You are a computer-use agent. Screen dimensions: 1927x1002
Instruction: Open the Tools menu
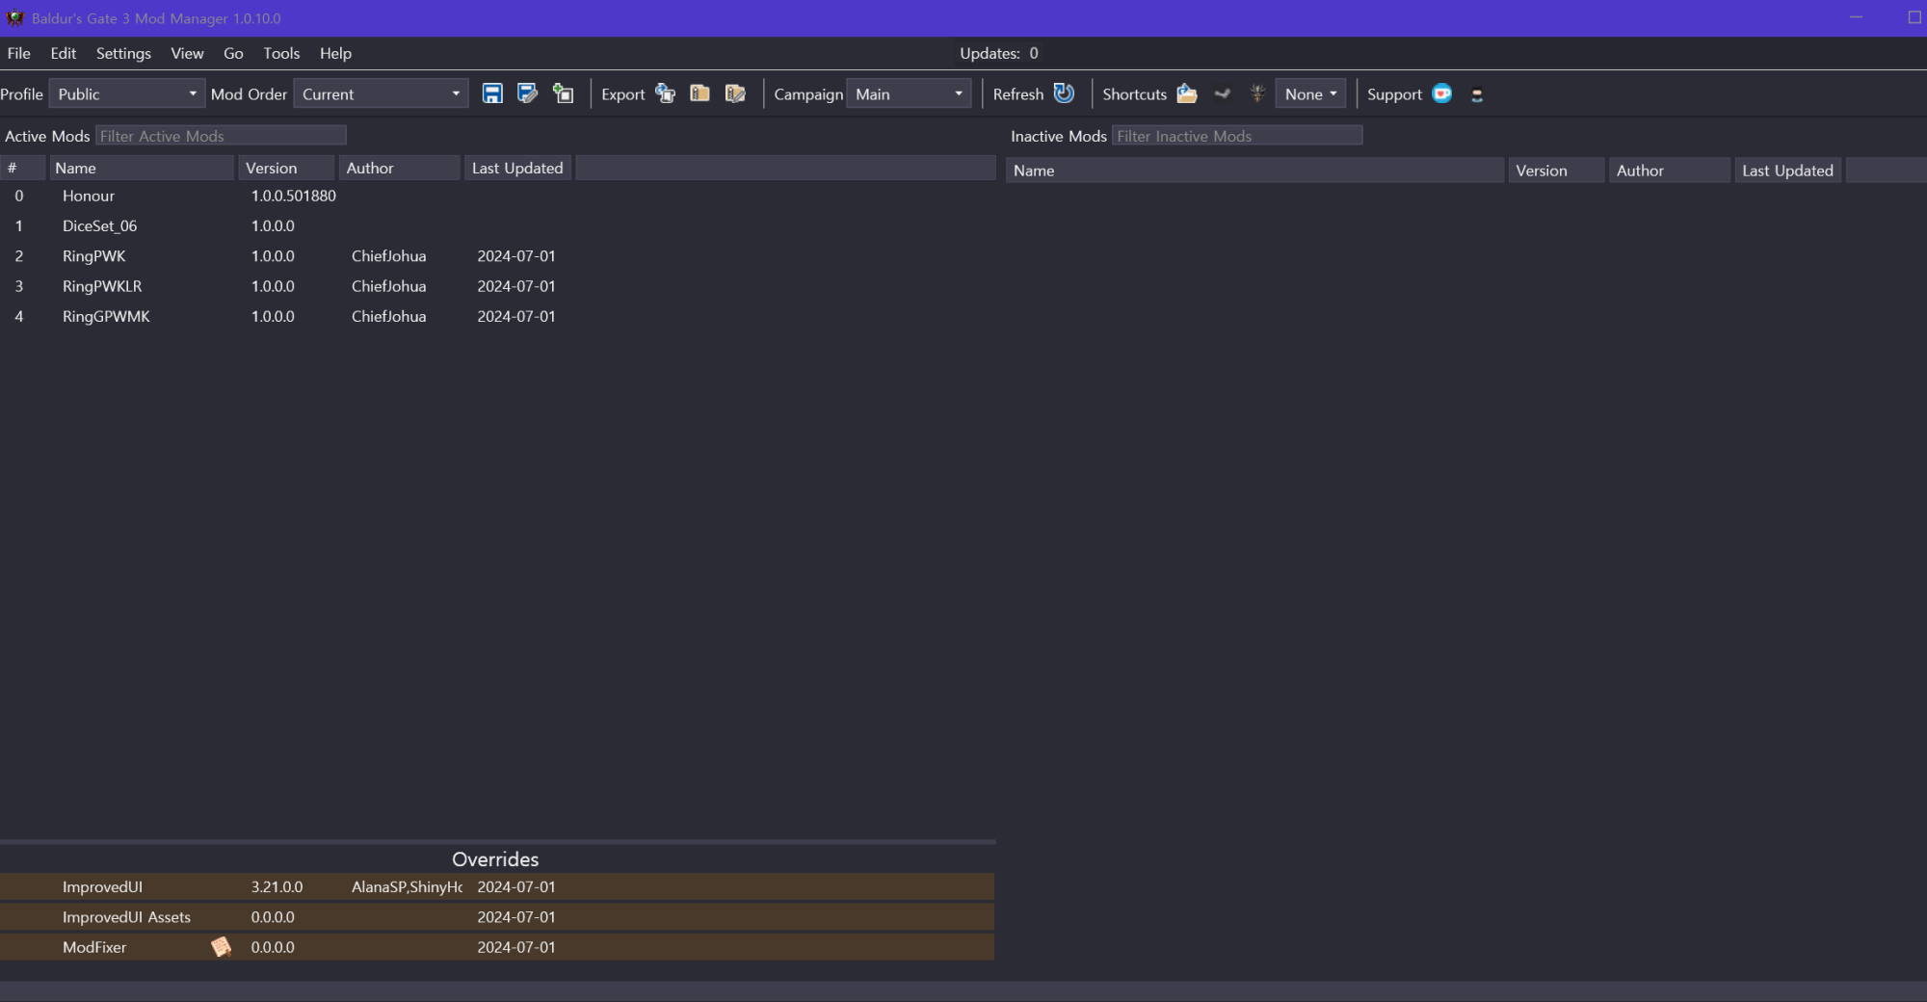pyautogui.click(x=281, y=53)
